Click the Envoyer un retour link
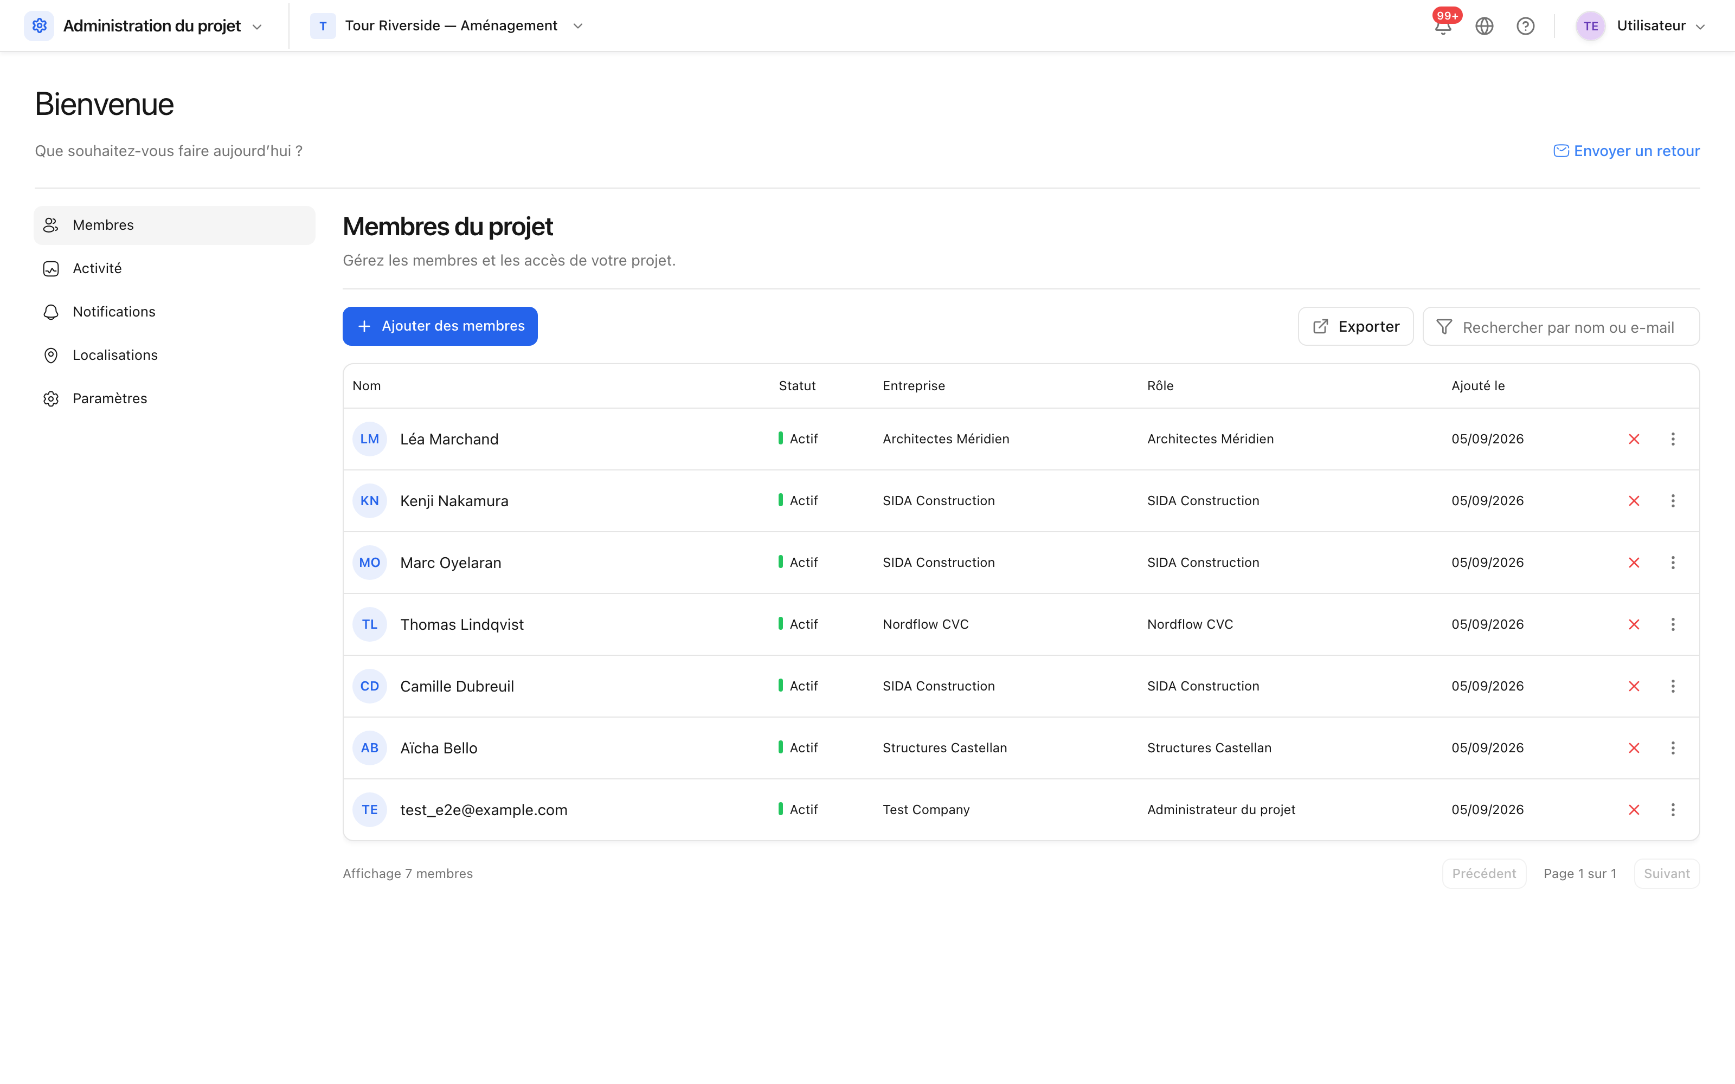1735x1084 pixels. (x=1626, y=151)
